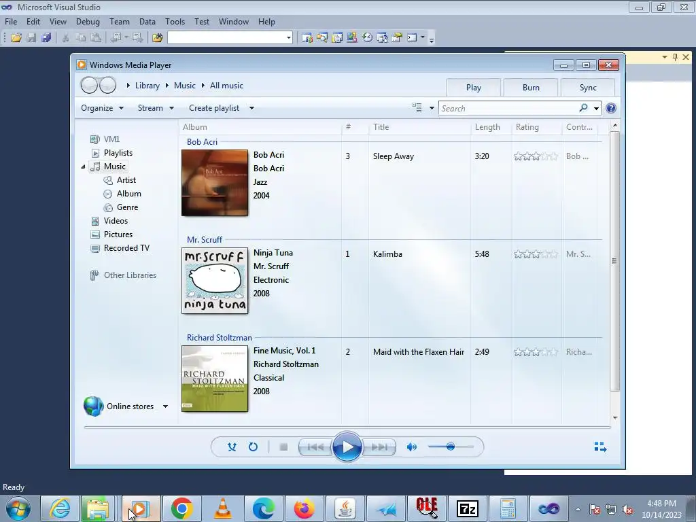Click the Stop playback button
Image resolution: width=696 pixels, height=522 pixels.
(x=283, y=447)
